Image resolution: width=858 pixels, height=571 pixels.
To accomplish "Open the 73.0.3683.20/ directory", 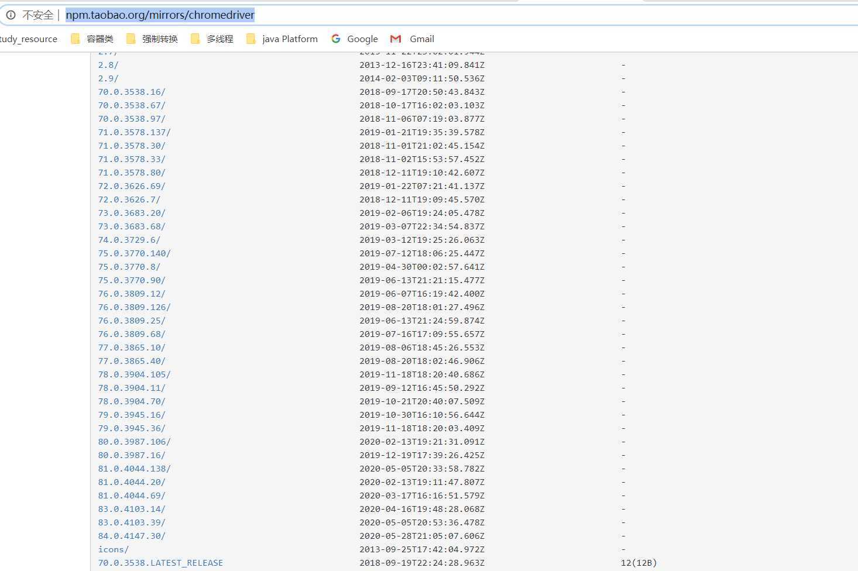I will click(132, 213).
